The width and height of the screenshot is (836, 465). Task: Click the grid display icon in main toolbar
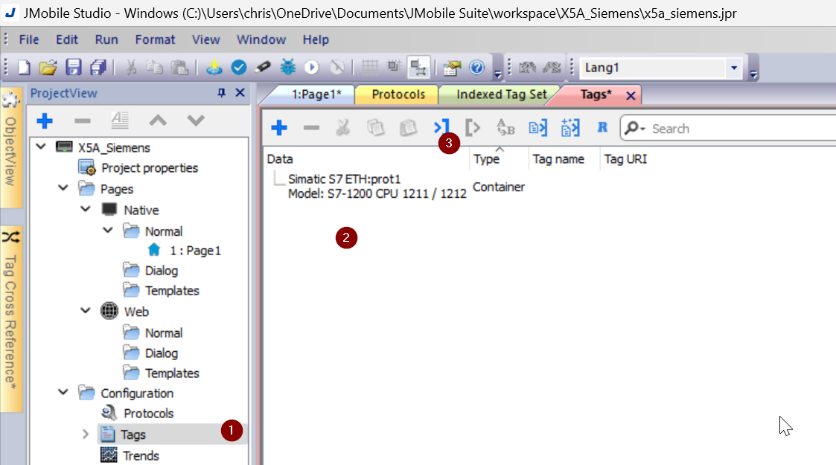pos(369,68)
